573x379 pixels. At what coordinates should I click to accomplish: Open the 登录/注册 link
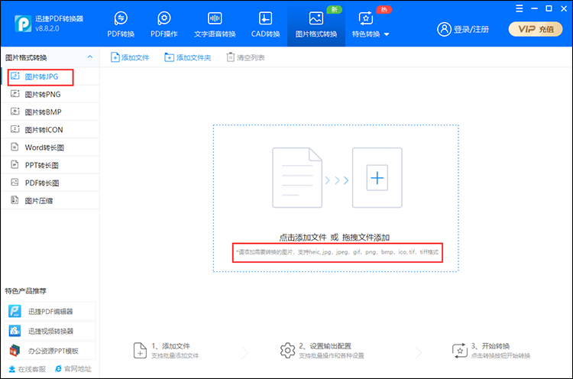[x=471, y=29]
